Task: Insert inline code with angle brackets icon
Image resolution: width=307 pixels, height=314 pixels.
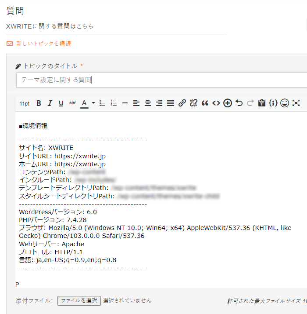Action: [216, 103]
